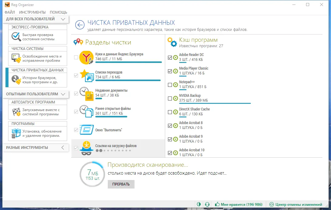The image size is (331, 210).
Task: Open the Центр отмены изменений link
Action: pos(296,204)
